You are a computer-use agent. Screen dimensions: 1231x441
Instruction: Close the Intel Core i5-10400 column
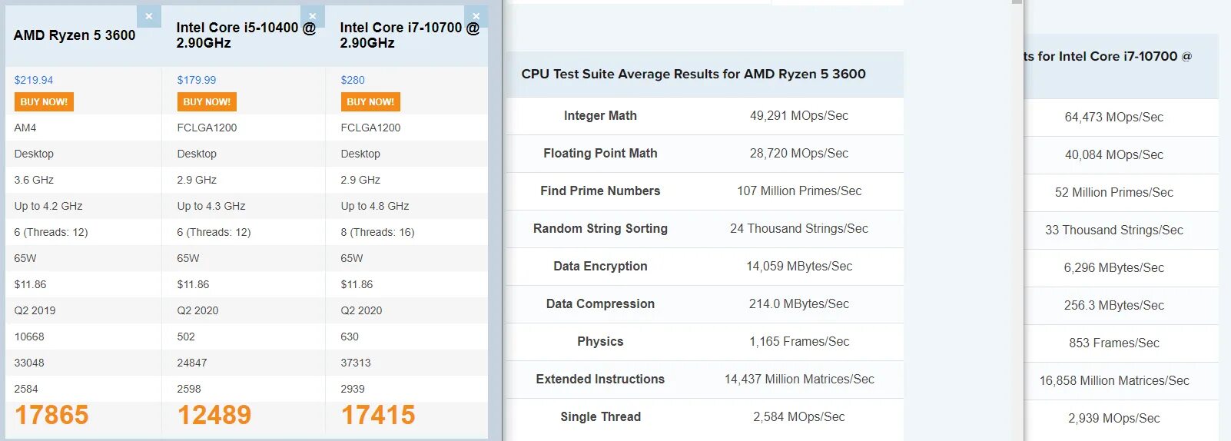click(x=312, y=16)
